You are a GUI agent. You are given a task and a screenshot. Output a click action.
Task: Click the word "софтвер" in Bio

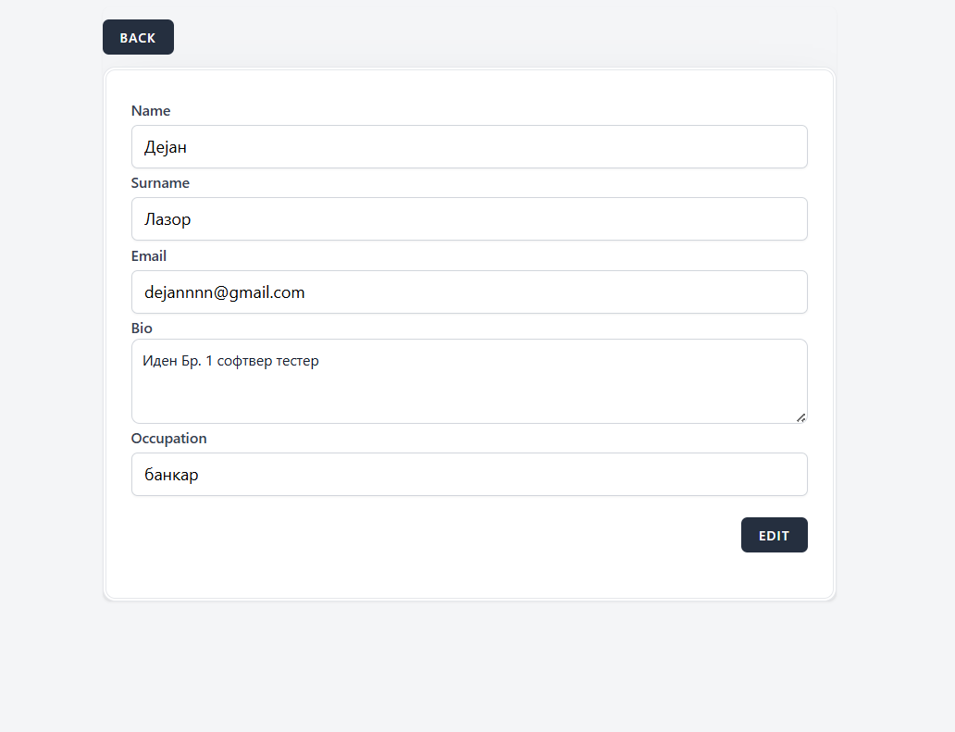(x=245, y=361)
